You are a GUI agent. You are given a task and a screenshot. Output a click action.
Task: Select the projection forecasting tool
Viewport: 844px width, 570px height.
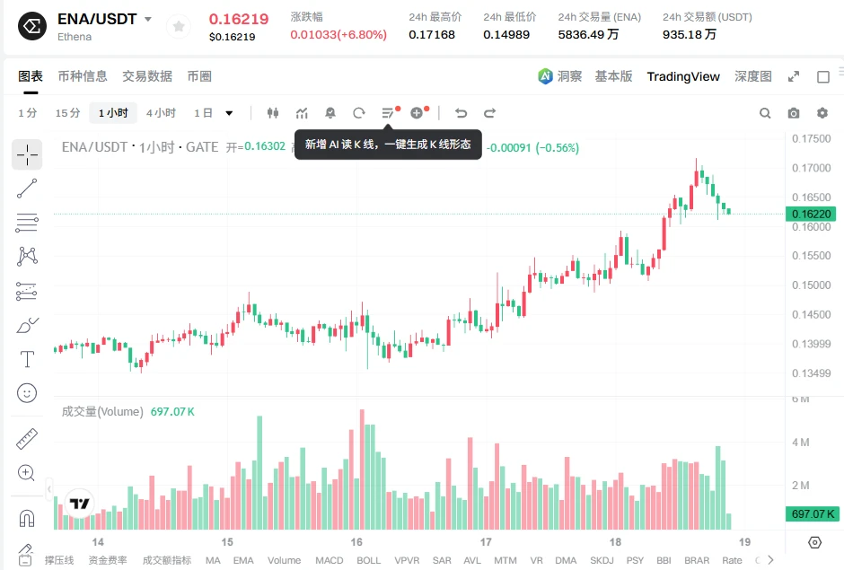pyautogui.click(x=27, y=291)
